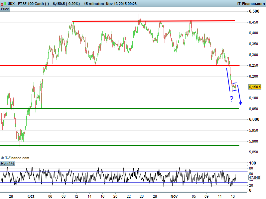Click the © IT-Finance.com copyright text

(x=15, y=158)
